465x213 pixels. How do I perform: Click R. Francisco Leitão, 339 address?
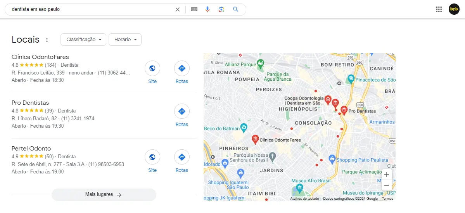(x=53, y=73)
